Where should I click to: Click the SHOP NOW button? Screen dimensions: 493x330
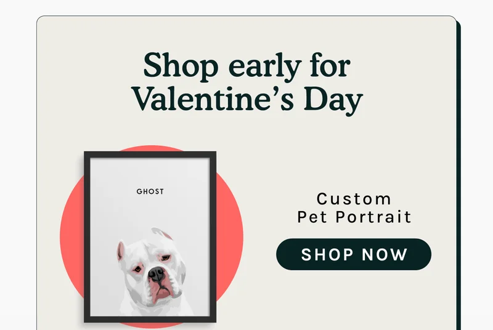(354, 254)
